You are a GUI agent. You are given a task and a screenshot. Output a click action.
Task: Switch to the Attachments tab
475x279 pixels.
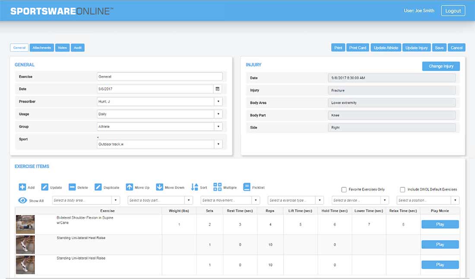[41, 48]
